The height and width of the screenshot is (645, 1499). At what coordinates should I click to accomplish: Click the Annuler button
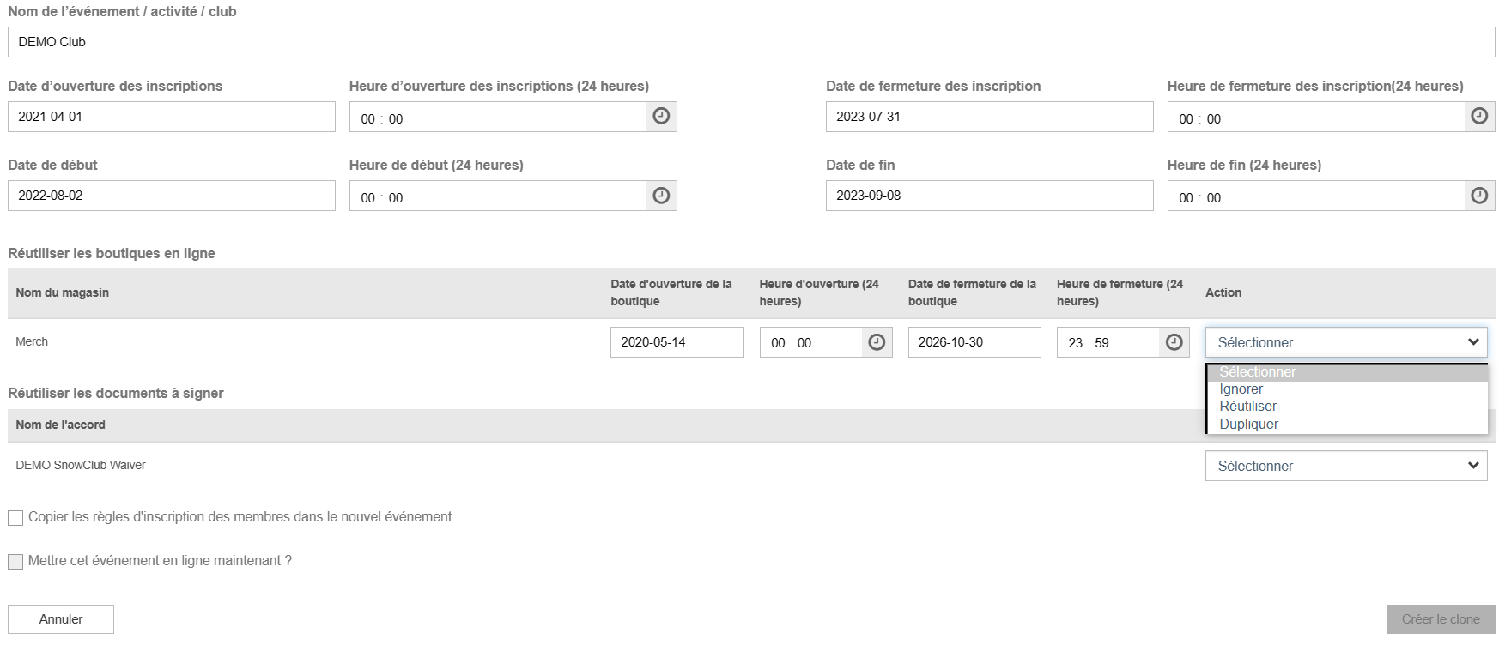61,619
